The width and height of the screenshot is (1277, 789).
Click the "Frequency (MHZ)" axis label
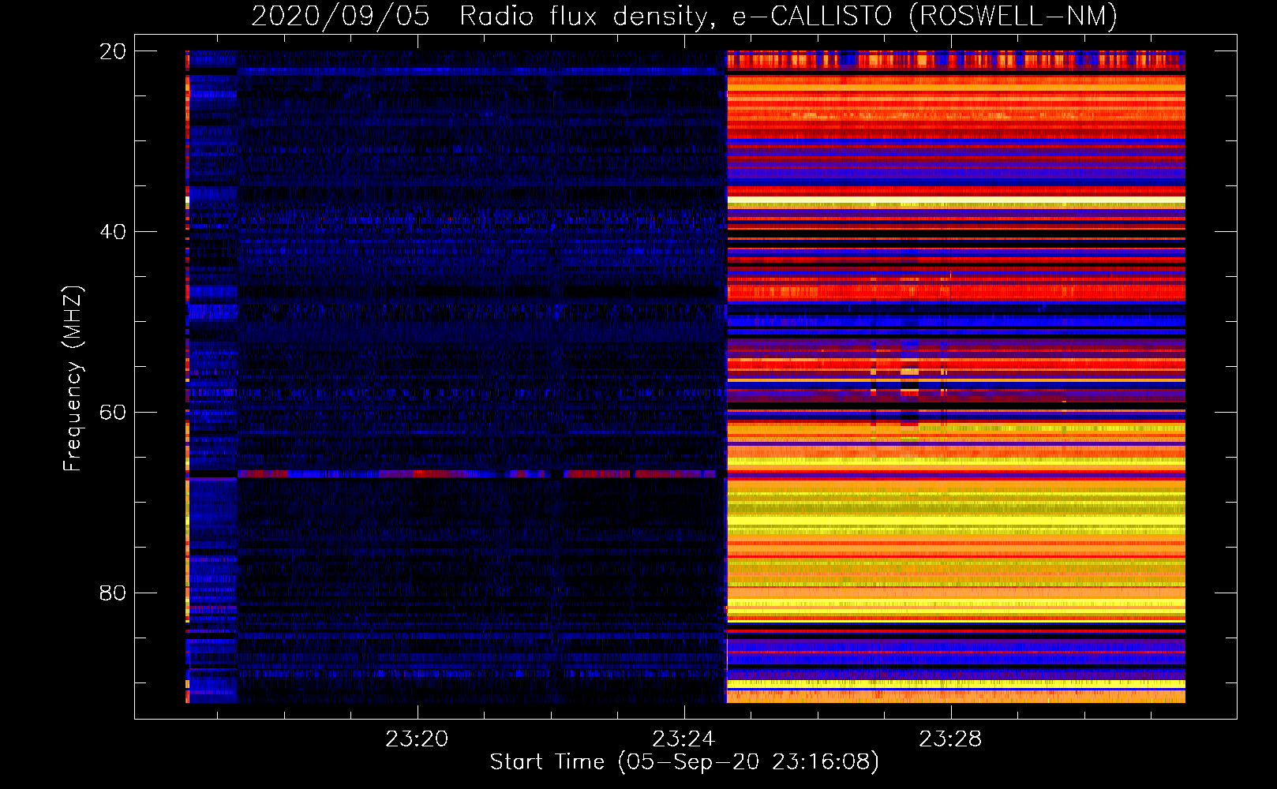coord(72,379)
